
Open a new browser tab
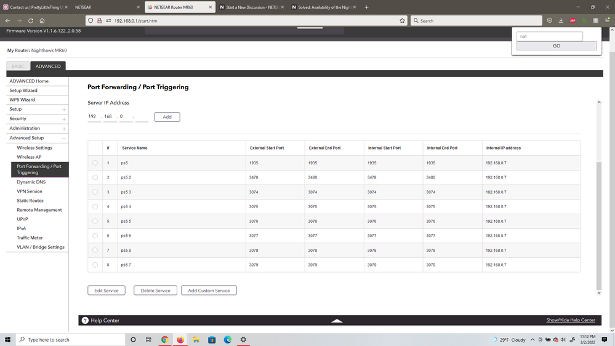[367, 7]
